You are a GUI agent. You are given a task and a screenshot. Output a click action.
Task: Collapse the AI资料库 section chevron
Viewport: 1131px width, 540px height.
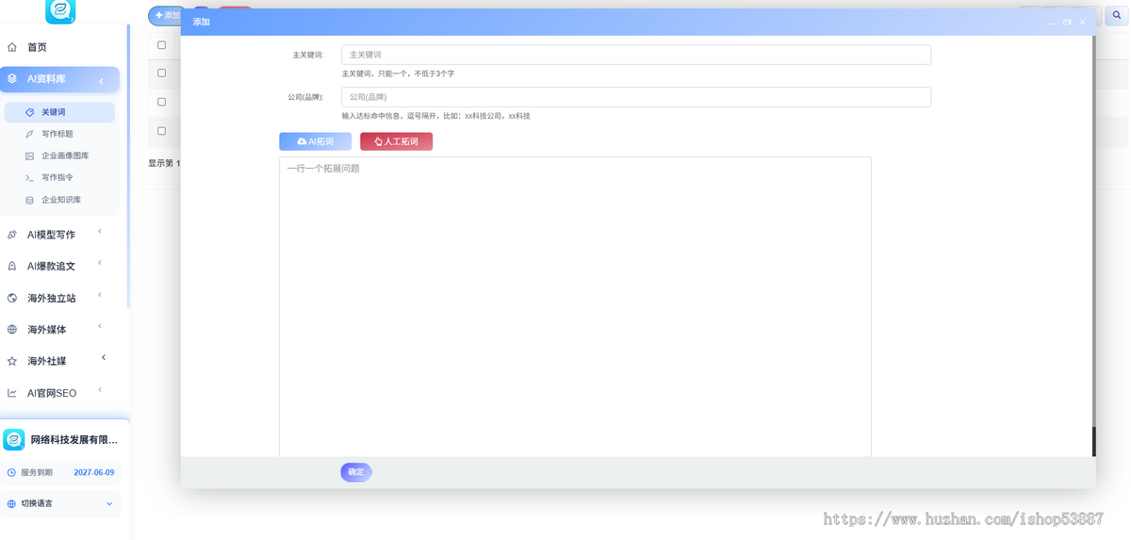tap(101, 81)
